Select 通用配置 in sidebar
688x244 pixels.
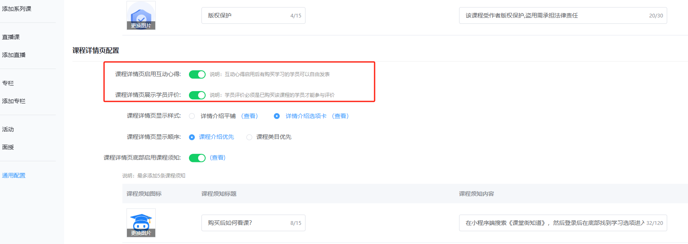coord(14,175)
